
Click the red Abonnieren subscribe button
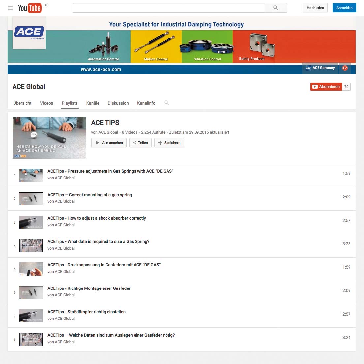pos(326,87)
